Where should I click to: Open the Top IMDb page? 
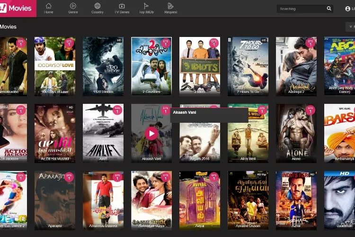pos(146,9)
